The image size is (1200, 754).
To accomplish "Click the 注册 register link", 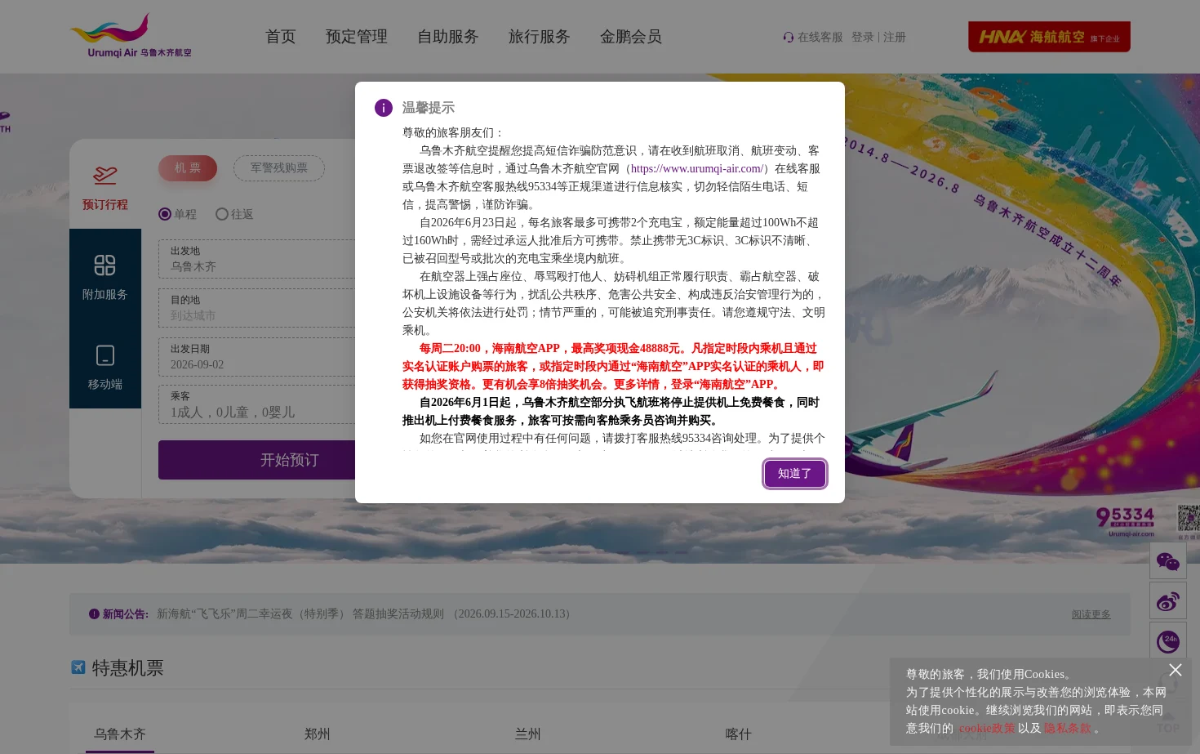I will 895,38.
